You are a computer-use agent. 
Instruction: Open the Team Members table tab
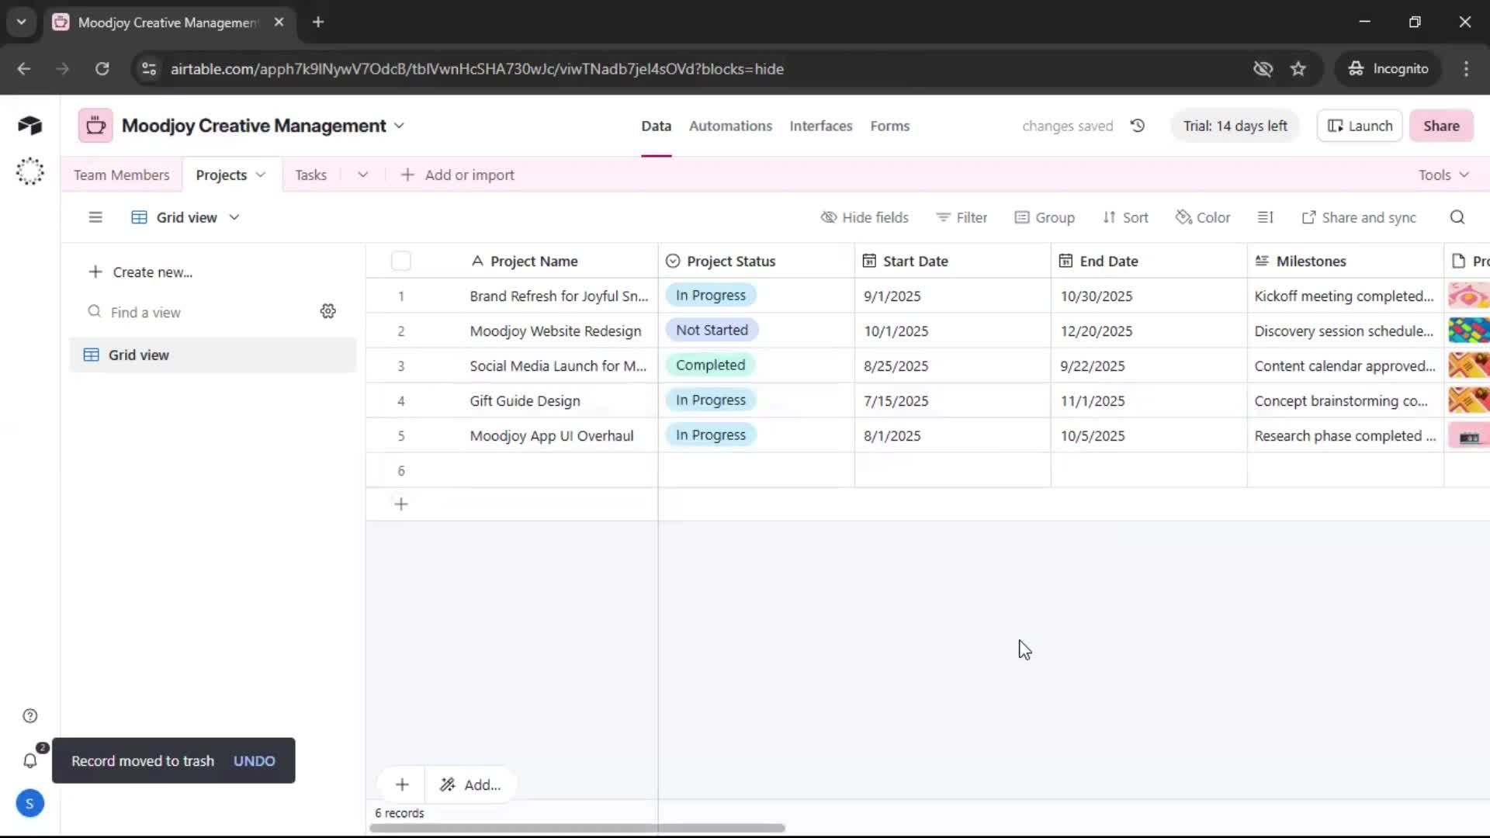(121, 175)
